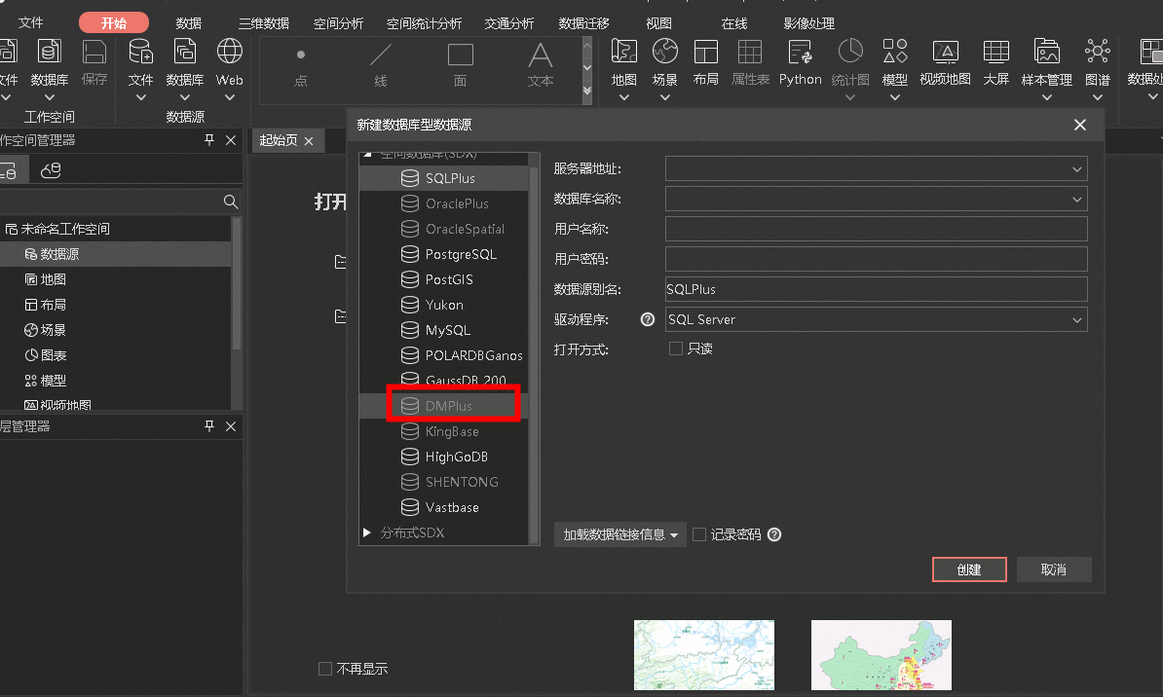
Task: Enable the 只读 read-only checkbox
Action: [676, 348]
